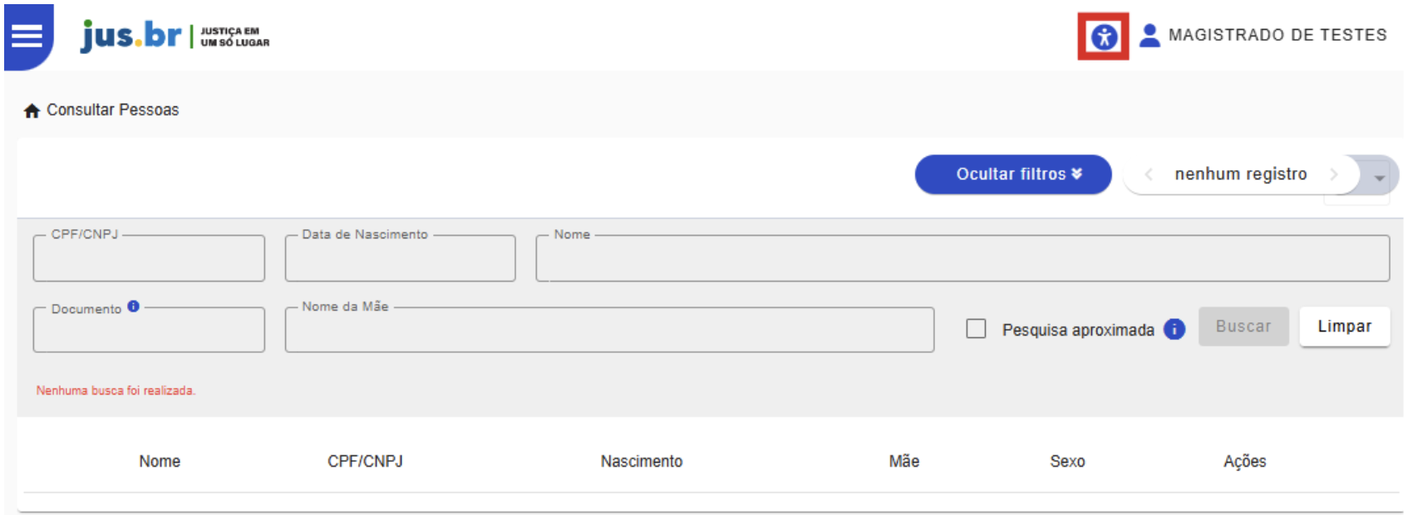Open MAGISTRADO DE TESTES user menu
Viewport: 1413px width, 515px height.
pos(1277,35)
